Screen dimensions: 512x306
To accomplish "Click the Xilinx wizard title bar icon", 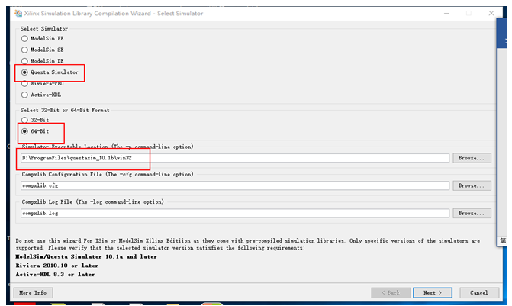I will 18,14.
